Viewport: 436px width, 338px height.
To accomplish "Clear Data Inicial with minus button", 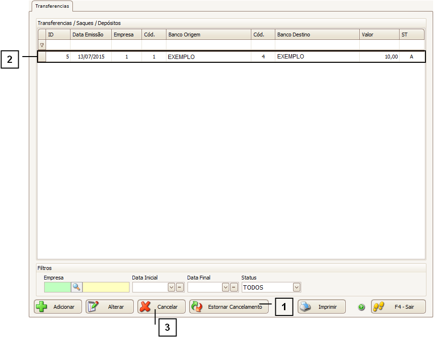I will 179,287.
